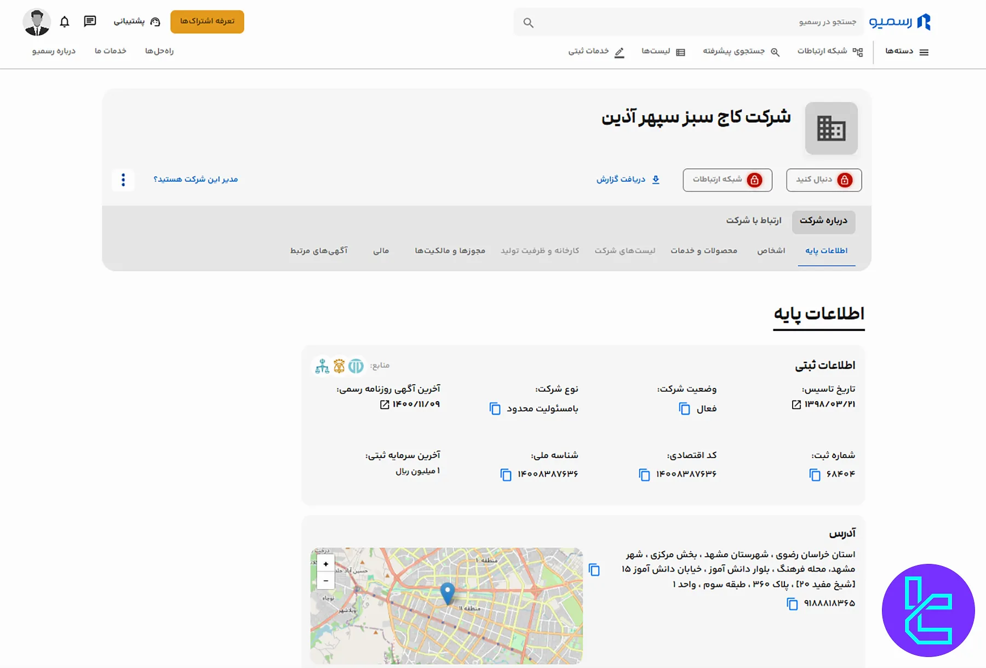Expand the three-dot options menu

click(x=123, y=180)
